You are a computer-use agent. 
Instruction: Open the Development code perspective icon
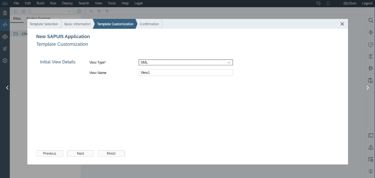pos(5,24)
